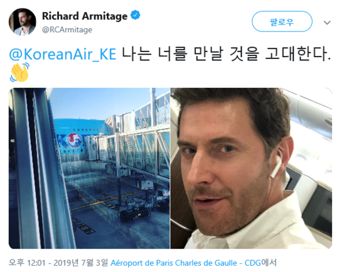Click the 에서 text after location
Viewport: 339px width, 272px height.
(x=269, y=263)
